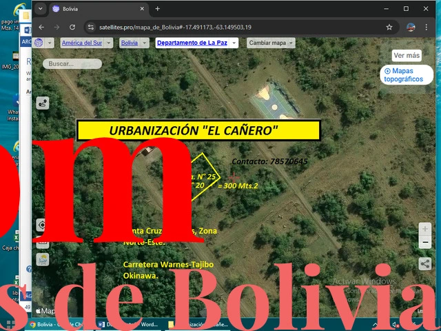Click the map share icon
Viewport: 441px width, 331px height.
(x=425, y=263)
